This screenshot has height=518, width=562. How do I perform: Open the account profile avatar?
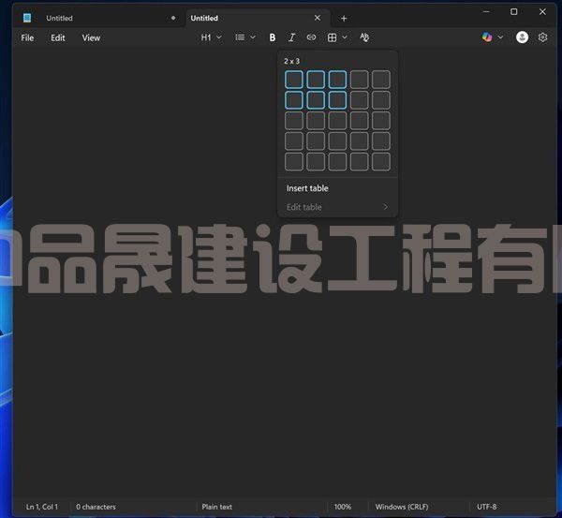click(x=522, y=37)
